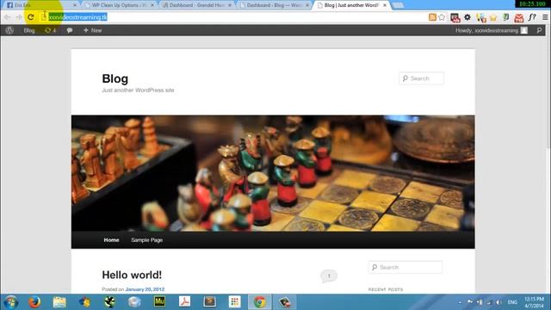Open Home in the navigation menu

click(x=111, y=240)
